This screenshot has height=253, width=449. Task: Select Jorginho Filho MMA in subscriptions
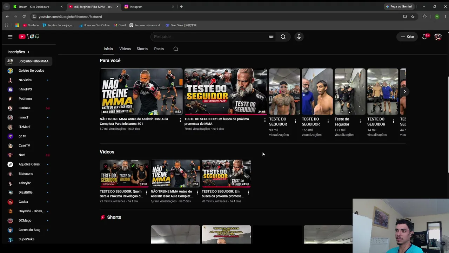pyautogui.click(x=28, y=61)
